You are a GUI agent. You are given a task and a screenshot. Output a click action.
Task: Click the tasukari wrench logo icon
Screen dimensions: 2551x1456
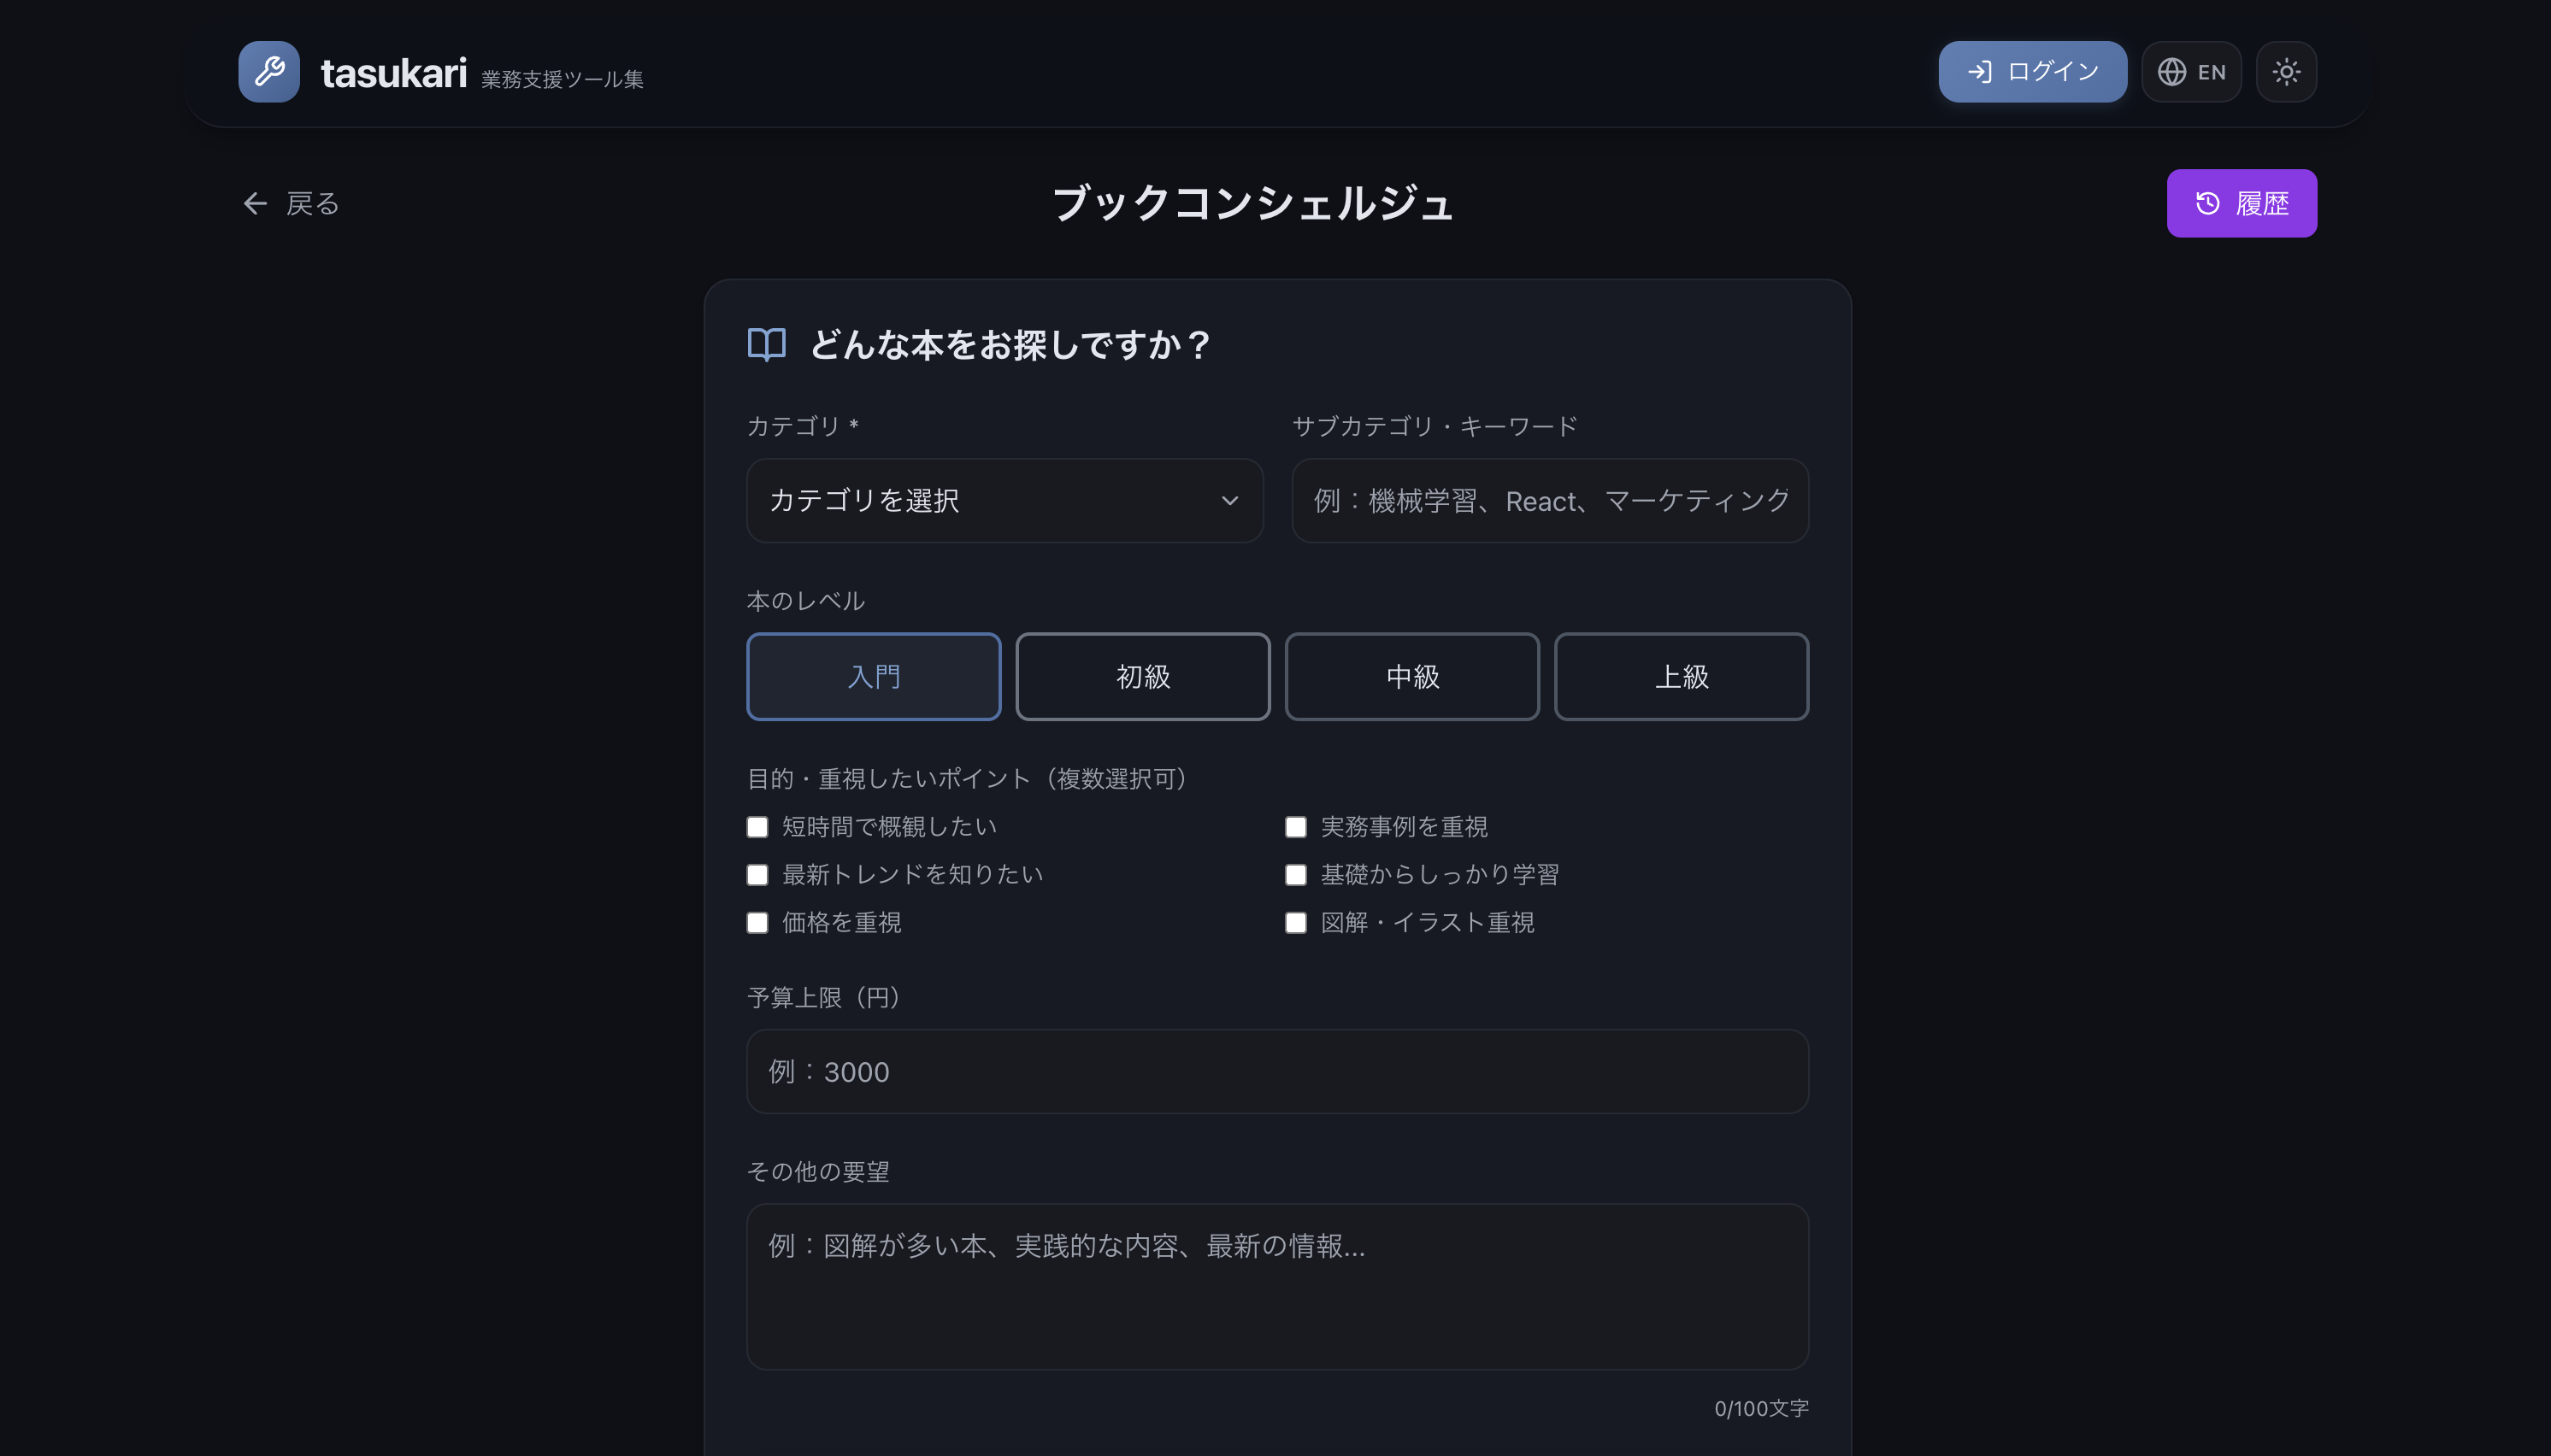268,72
